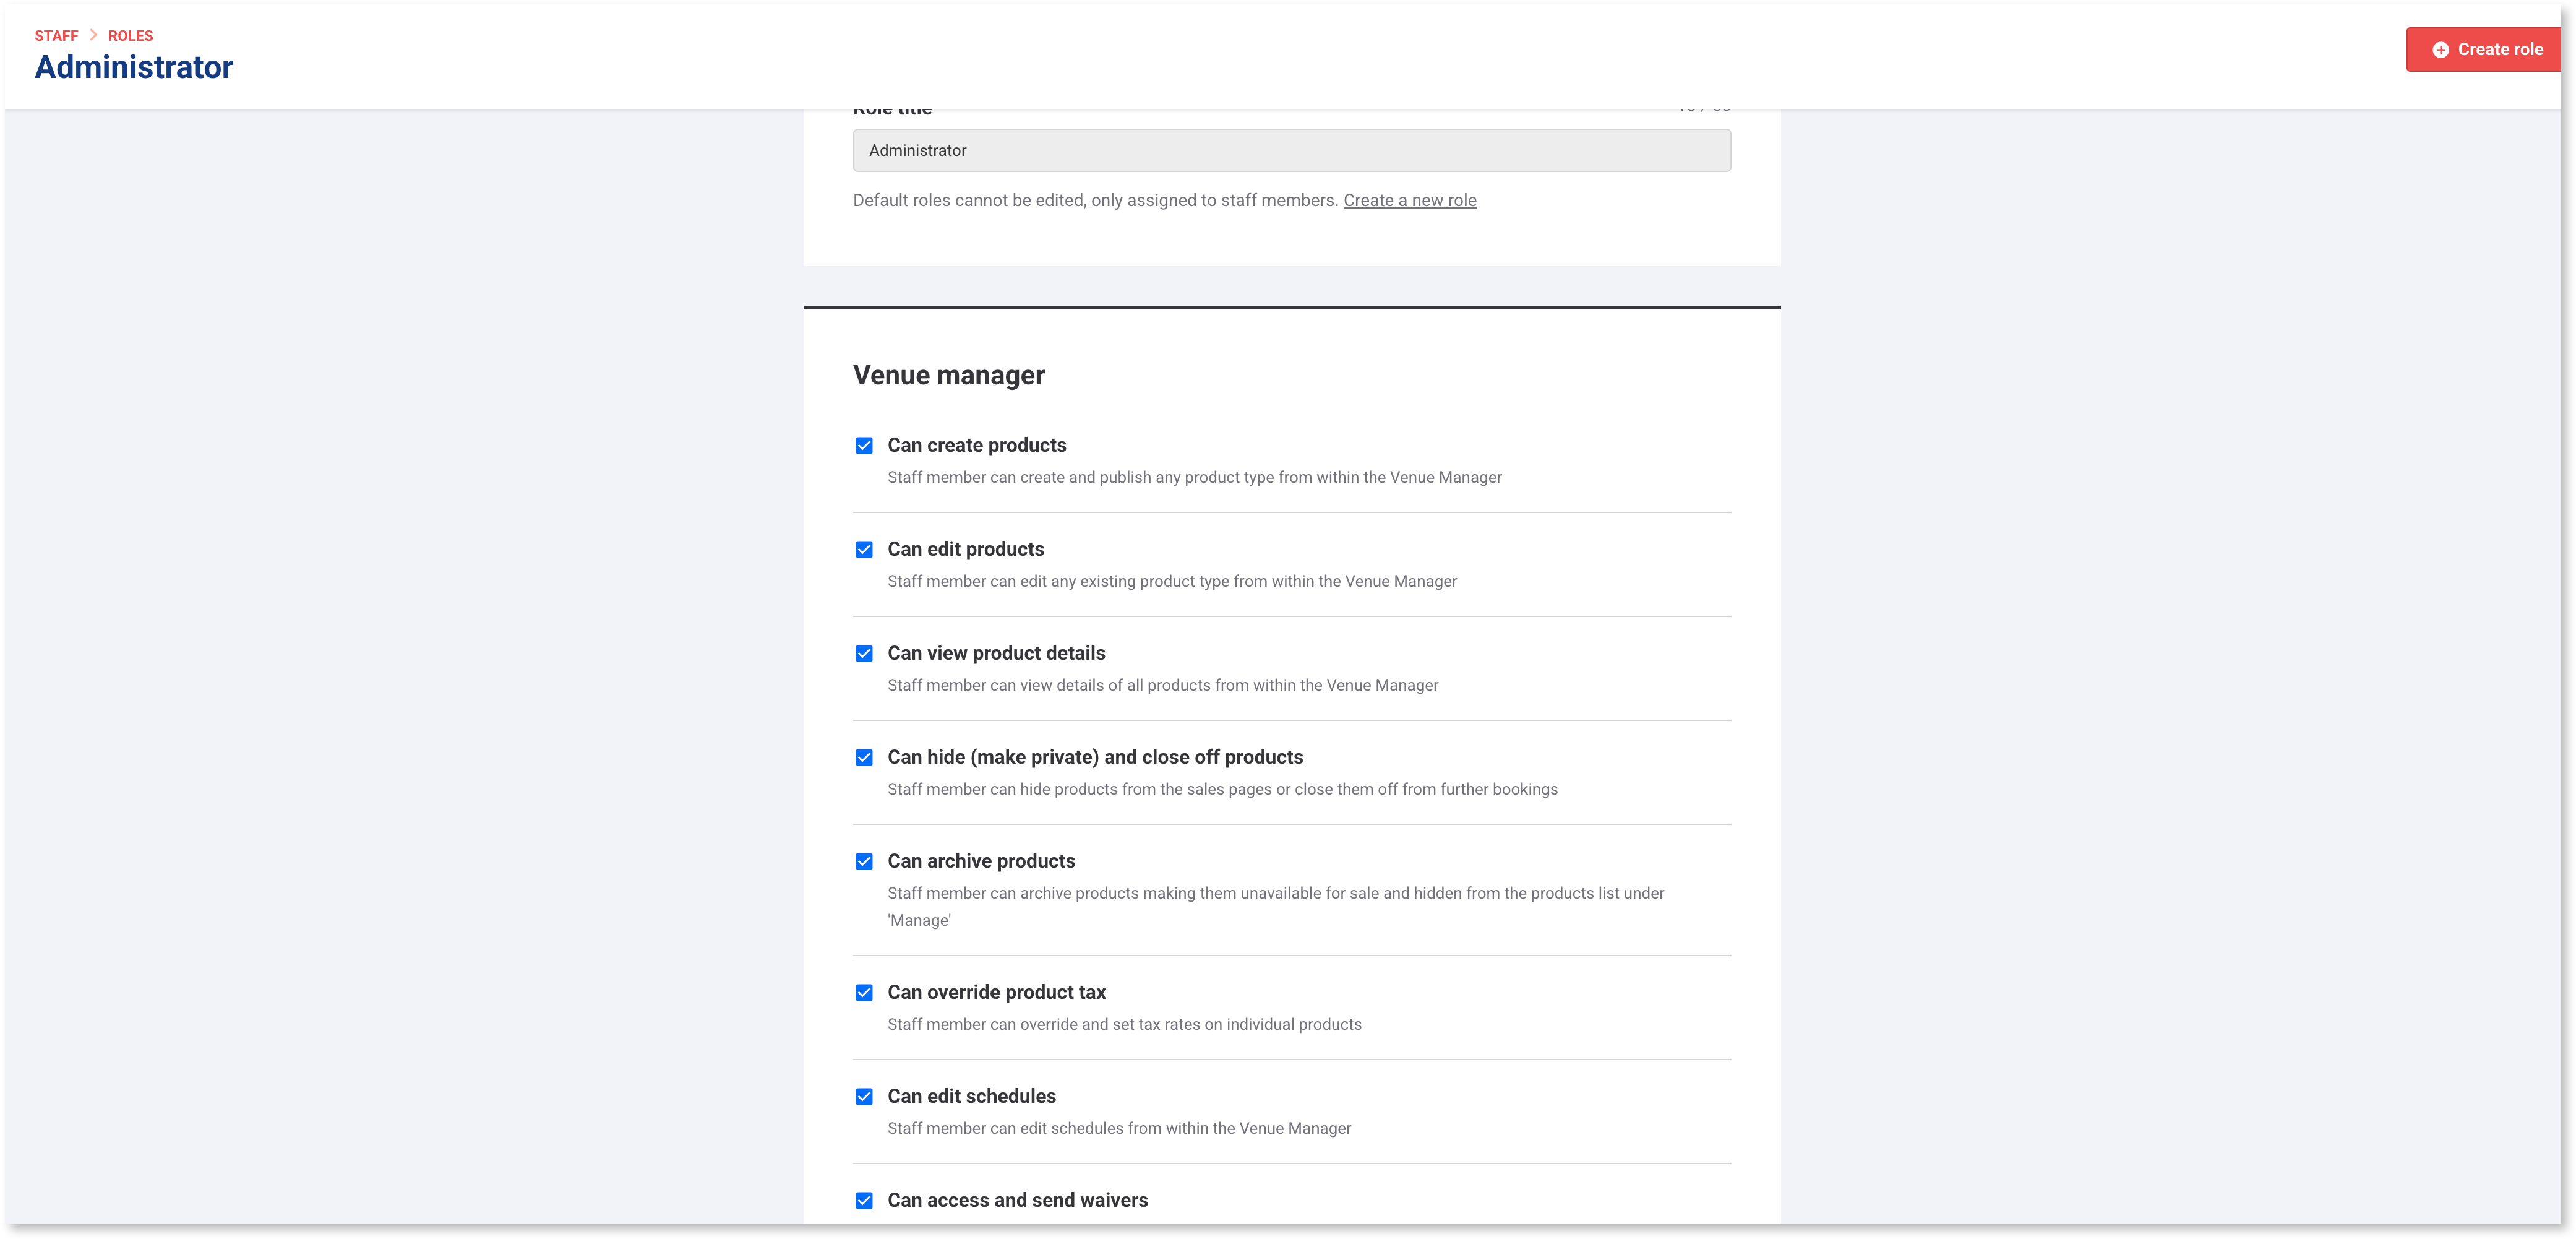Toggle the Can edit products checkbox
Viewport: 2576px width, 1239px height.
[864, 550]
